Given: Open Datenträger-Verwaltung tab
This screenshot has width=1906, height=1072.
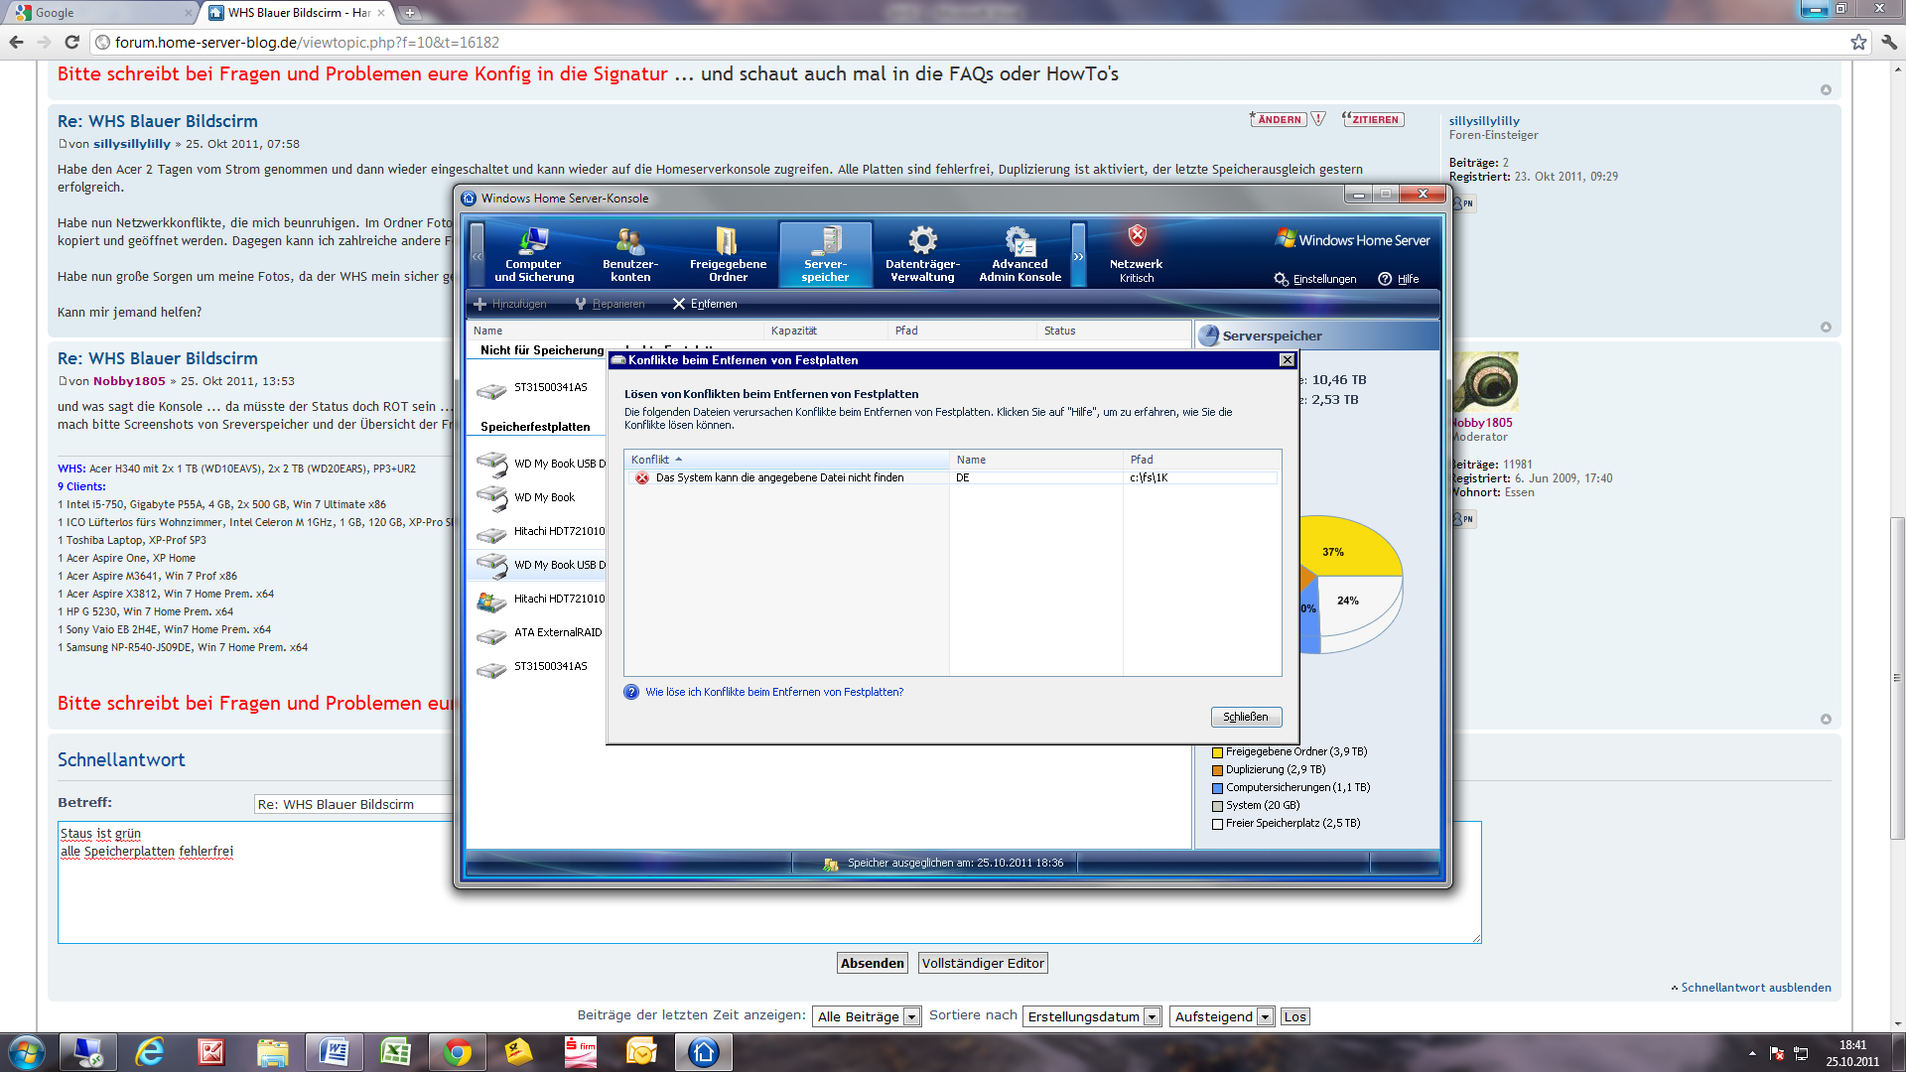Looking at the screenshot, I should [x=922, y=254].
